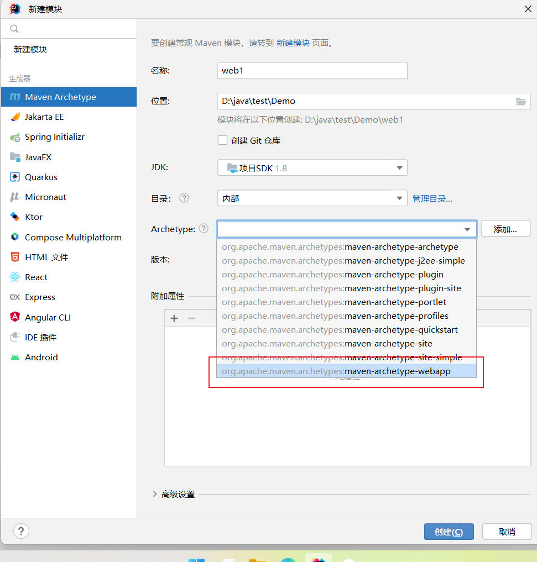Open dialog help with question mark button
The height and width of the screenshot is (562, 537).
click(x=21, y=531)
